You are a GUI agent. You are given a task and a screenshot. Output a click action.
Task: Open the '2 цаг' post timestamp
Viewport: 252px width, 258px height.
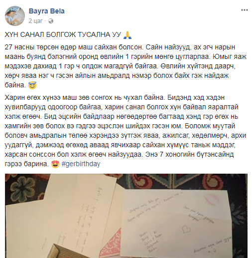pos(35,21)
